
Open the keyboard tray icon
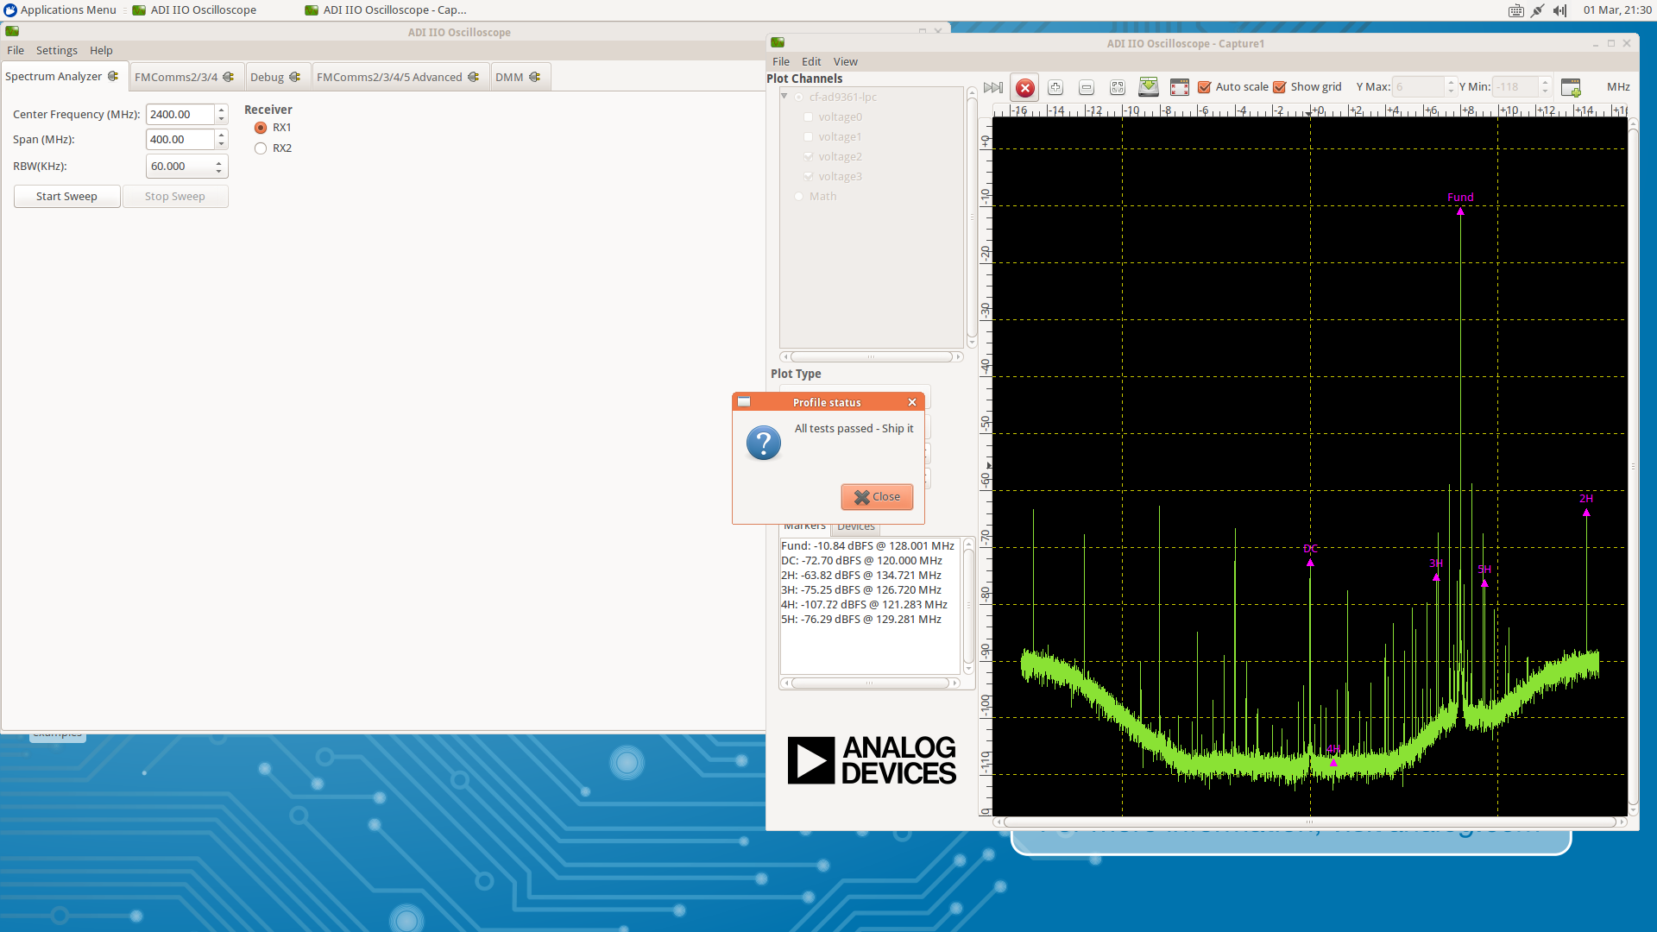(1516, 10)
